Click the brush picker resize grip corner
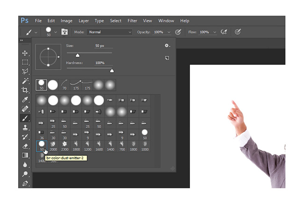 click(173, 168)
